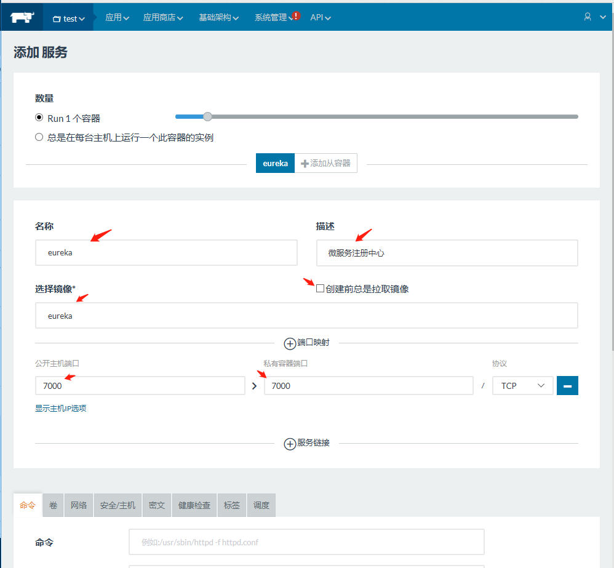Select the eureka container tab
614x568 pixels.
275,163
